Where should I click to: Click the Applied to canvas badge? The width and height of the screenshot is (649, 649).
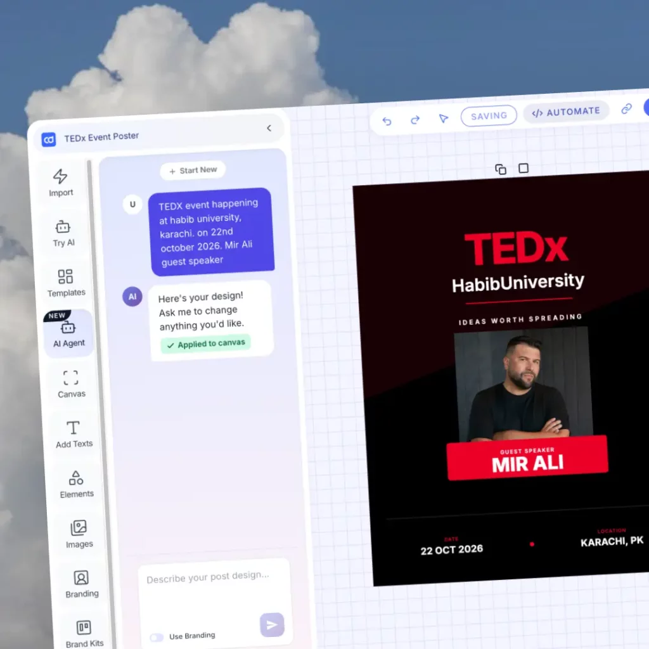206,344
